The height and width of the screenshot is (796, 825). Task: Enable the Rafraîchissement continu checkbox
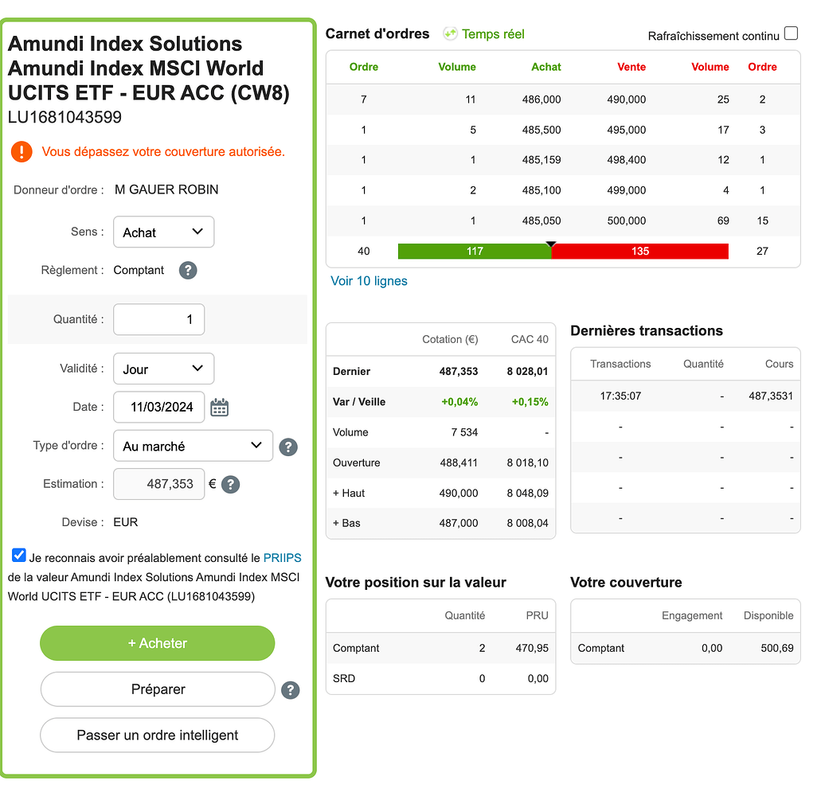click(790, 33)
